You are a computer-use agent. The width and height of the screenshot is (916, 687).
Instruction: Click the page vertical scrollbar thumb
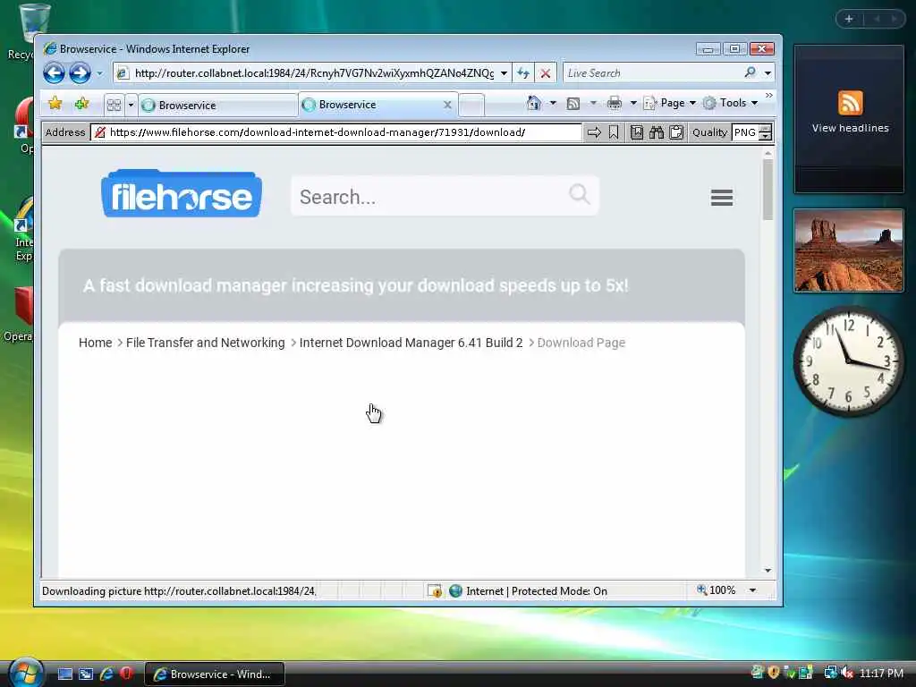tap(768, 190)
